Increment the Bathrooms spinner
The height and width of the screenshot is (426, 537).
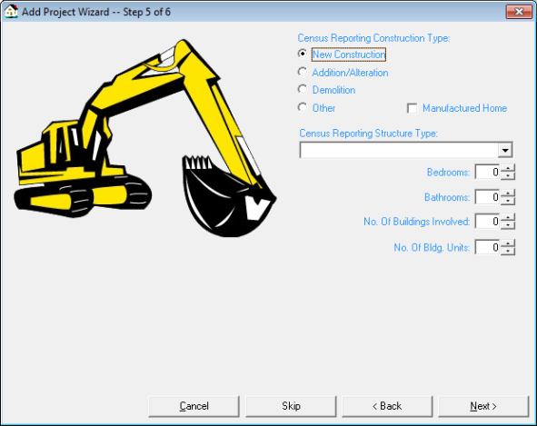point(508,193)
